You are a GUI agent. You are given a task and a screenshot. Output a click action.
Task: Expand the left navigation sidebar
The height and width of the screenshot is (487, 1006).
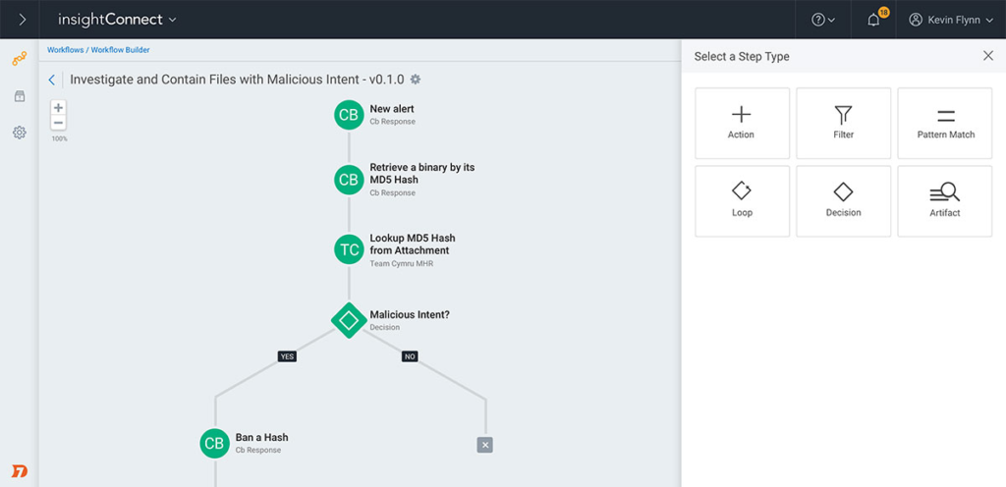point(22,20)
